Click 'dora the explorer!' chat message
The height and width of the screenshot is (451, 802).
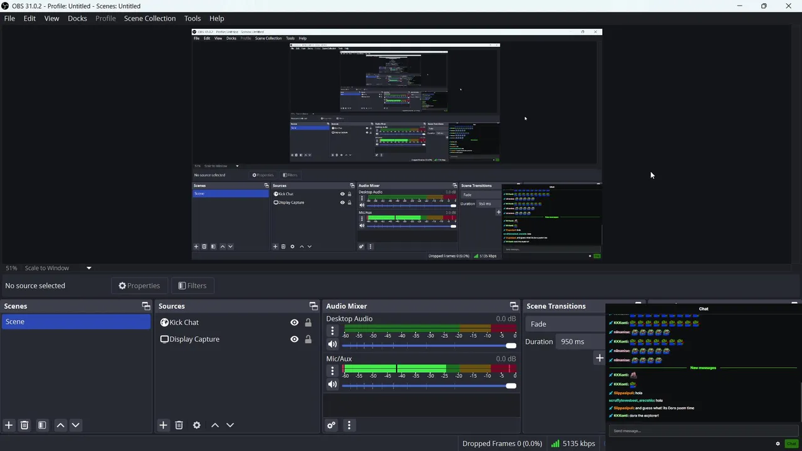[644, 415]
